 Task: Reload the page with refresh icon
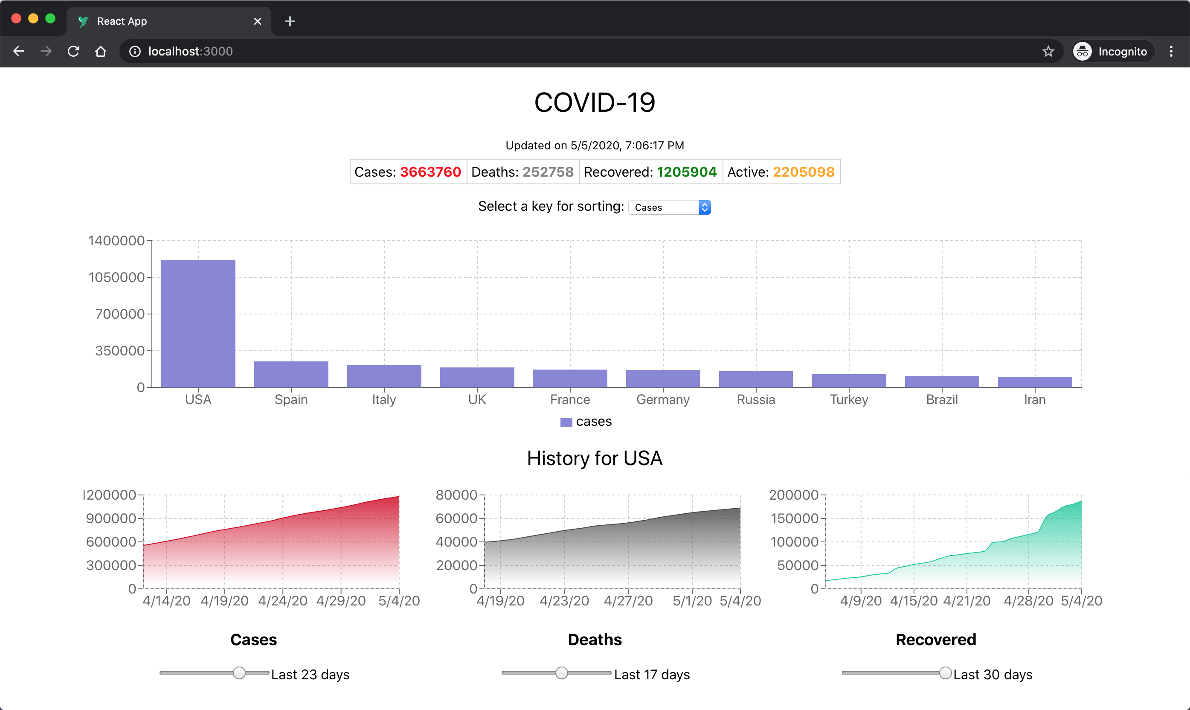click(73, 51)
